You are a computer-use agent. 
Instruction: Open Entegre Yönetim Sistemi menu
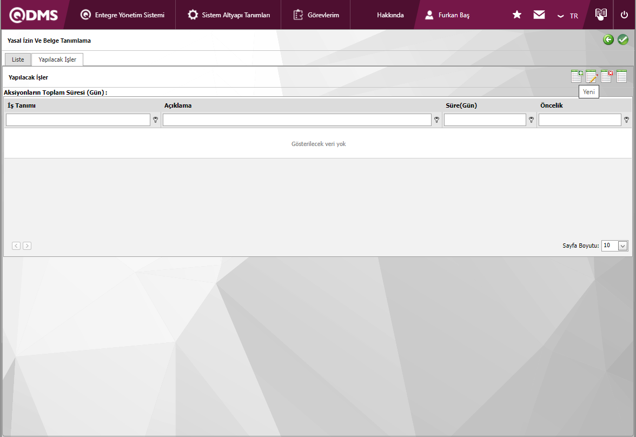coord(122,15)
